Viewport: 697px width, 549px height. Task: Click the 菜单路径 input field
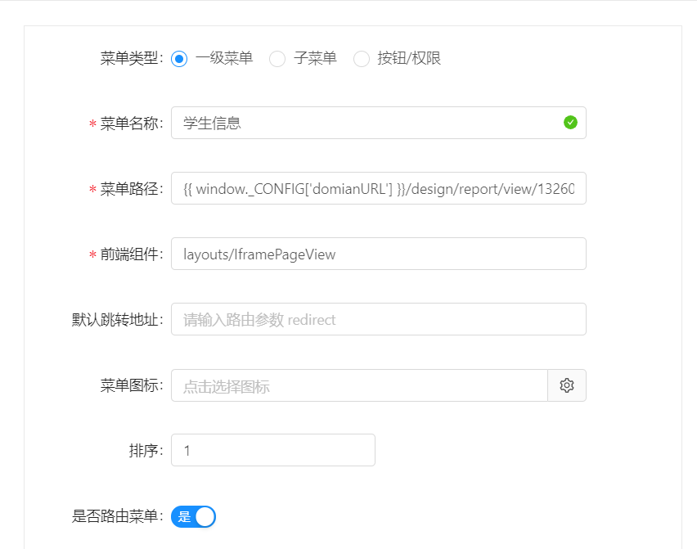(x=378, y=188)
